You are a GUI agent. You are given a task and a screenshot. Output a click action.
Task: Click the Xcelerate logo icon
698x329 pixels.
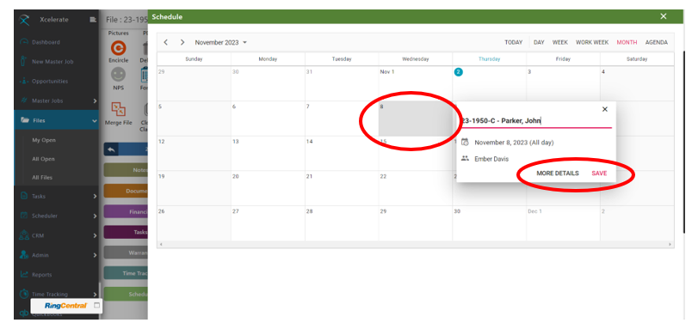click(25, 20)
